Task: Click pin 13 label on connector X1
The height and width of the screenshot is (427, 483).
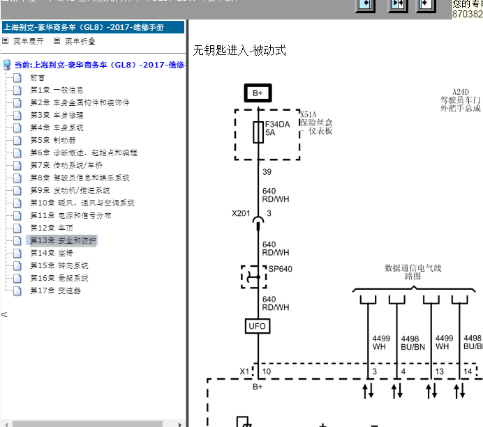Action: [x=439, y=371]
